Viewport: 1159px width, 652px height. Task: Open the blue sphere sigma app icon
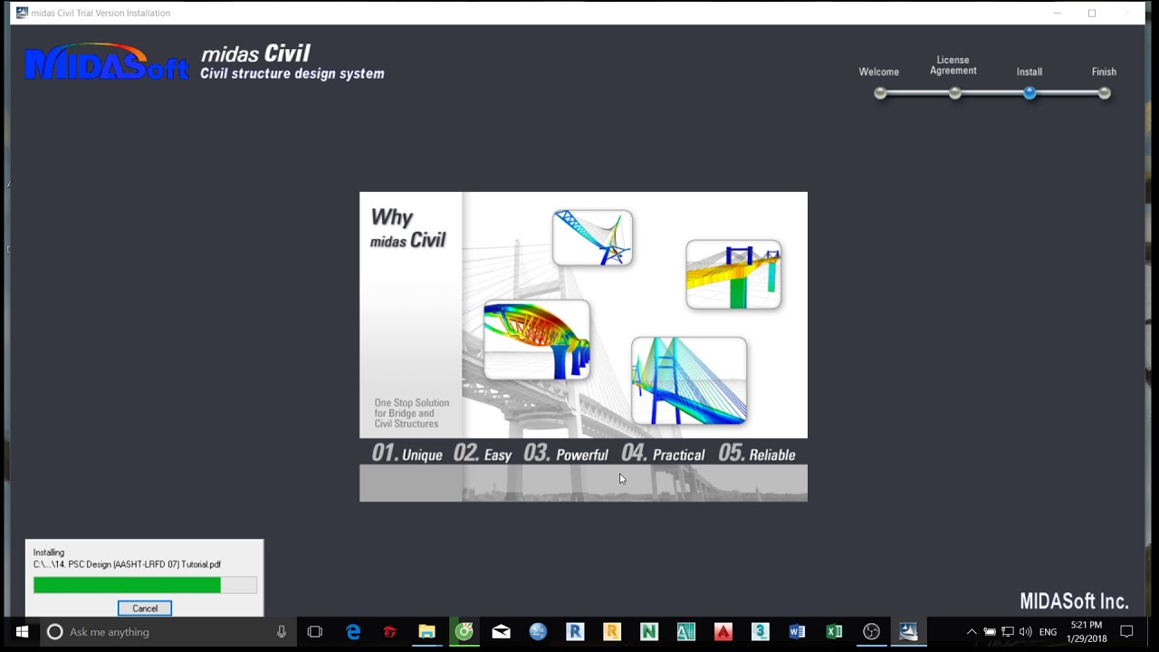538,632
